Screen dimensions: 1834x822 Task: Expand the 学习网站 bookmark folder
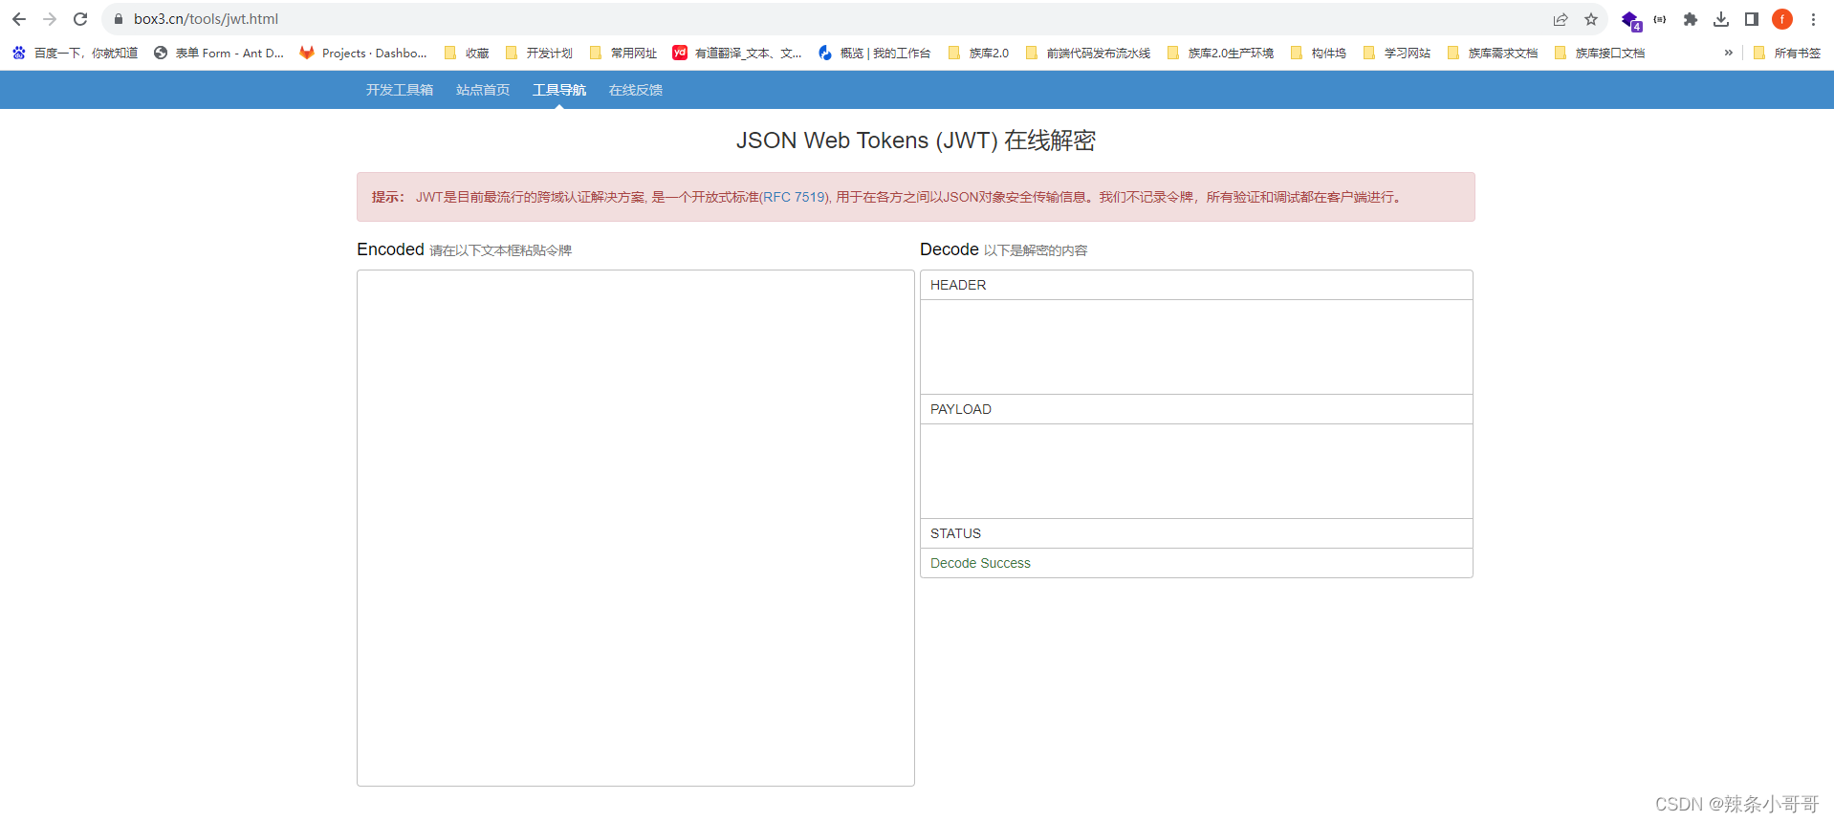[x=1397, y=53]
